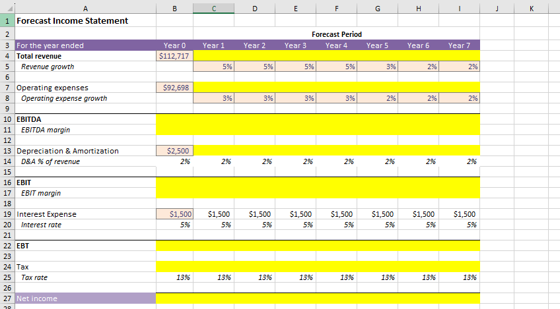The height and width of the screenshot is (309, 560).
Task: Click the 'EBITDA' label cell
Action: coord(85,119)
